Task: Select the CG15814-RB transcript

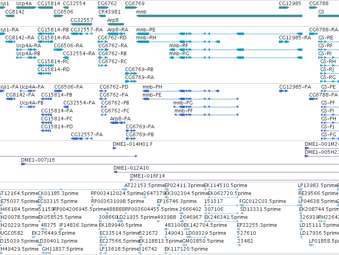Action: (46, 34)
